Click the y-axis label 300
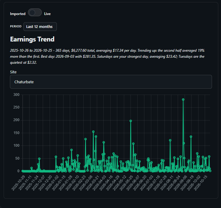The width and height of the screenshot is (221, 208). (16, 95)
